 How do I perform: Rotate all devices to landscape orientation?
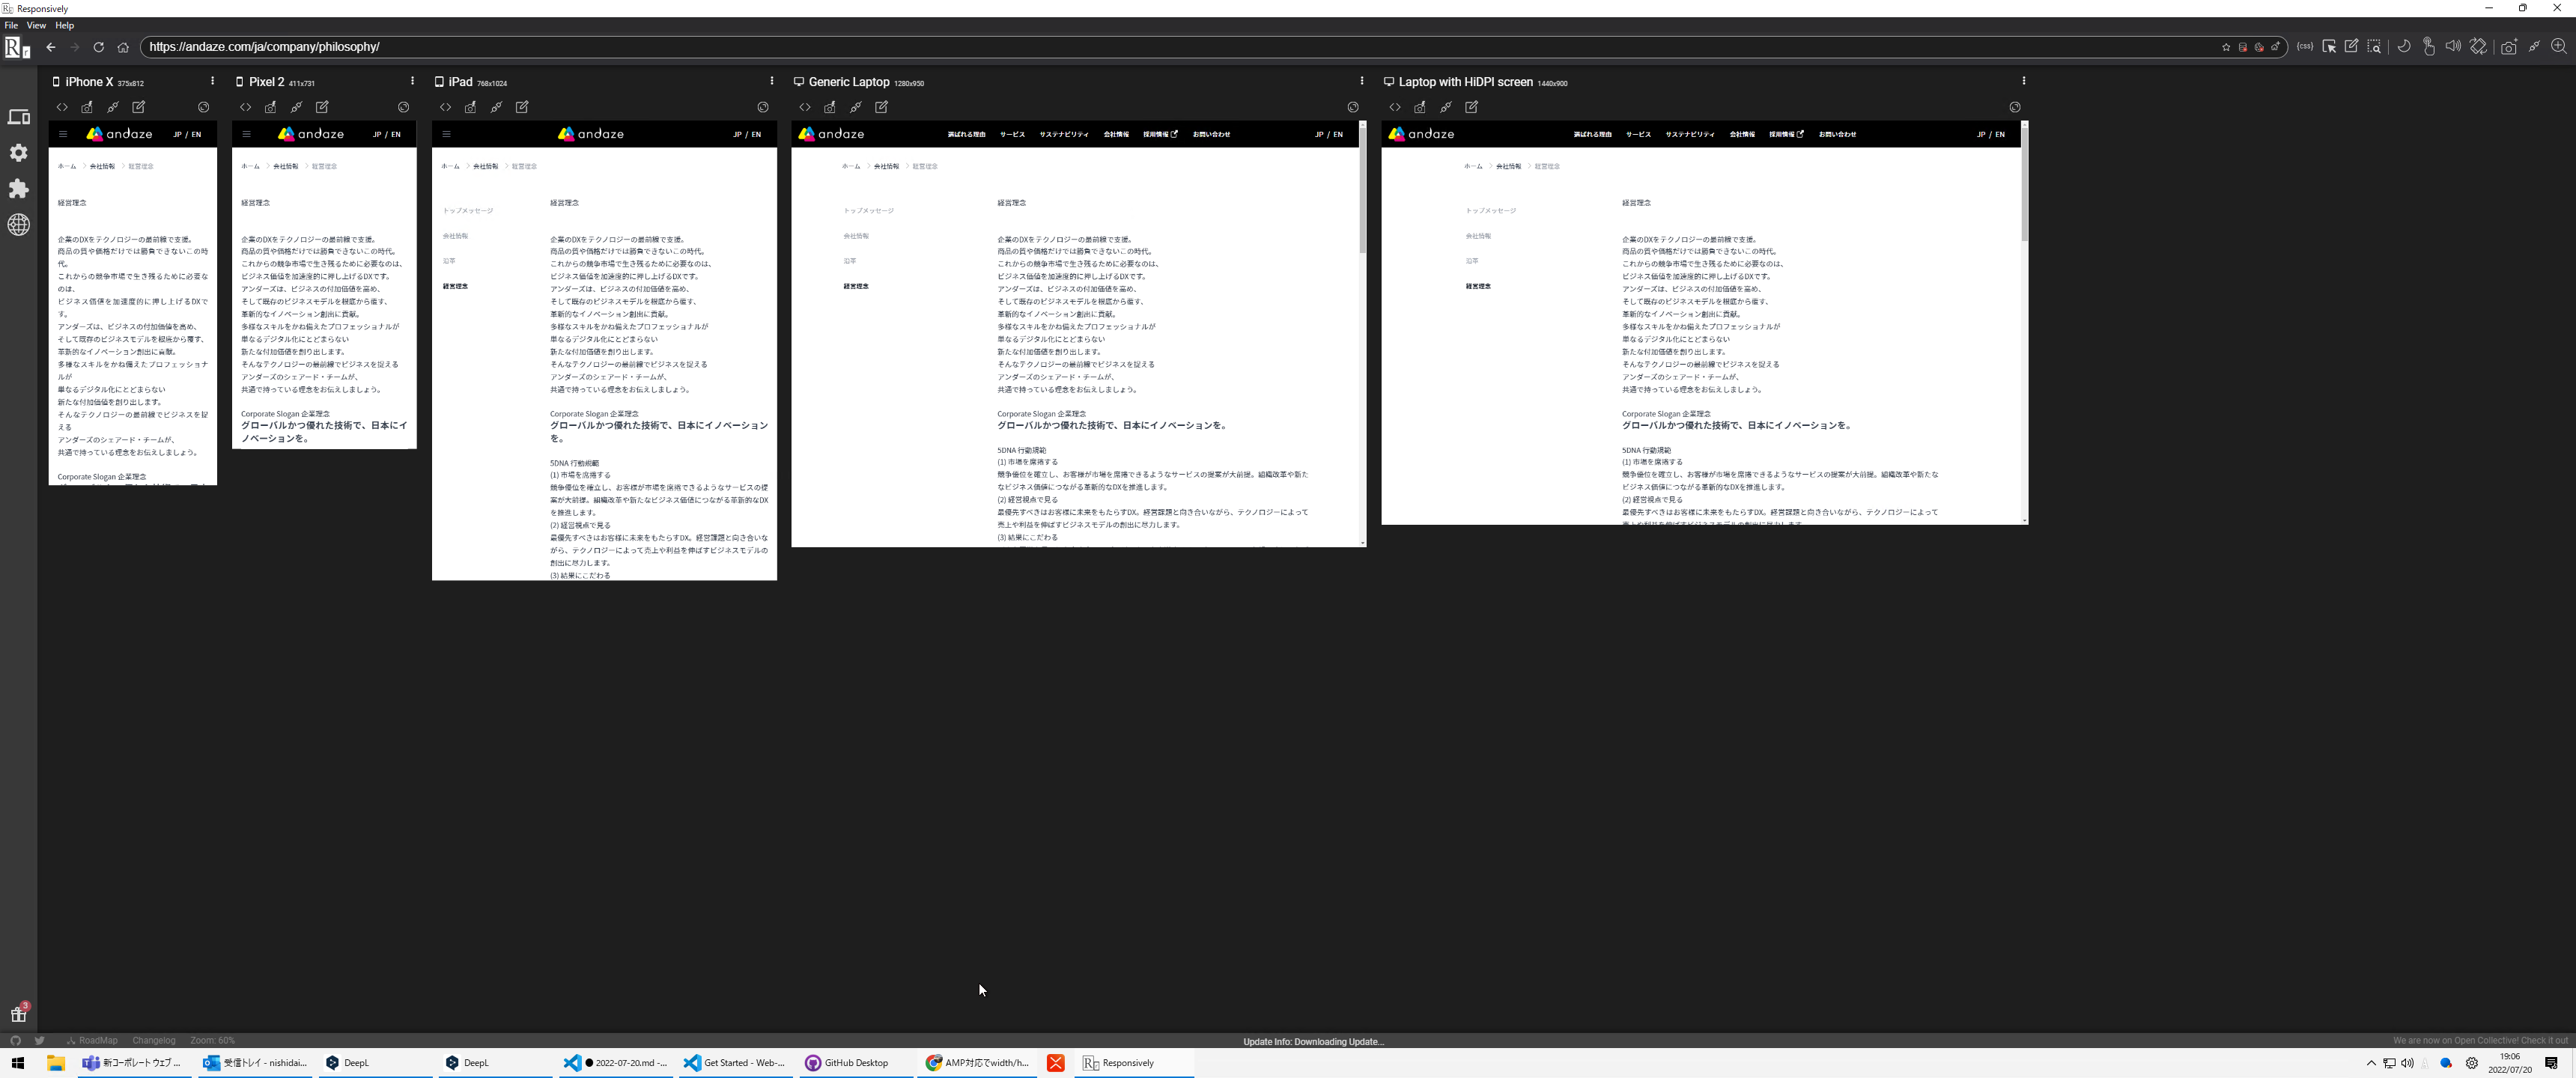(x=2480, y=46)
